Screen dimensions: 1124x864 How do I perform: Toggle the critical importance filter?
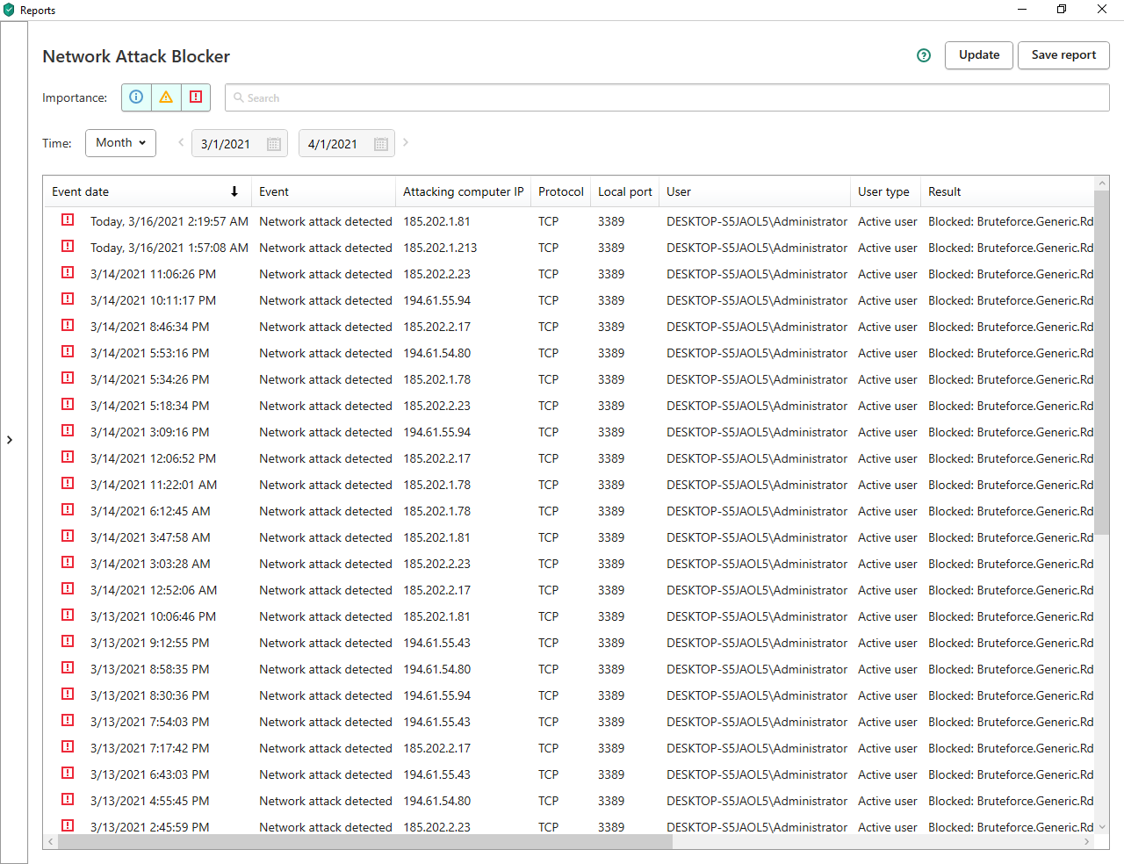[x=196, y=97]
